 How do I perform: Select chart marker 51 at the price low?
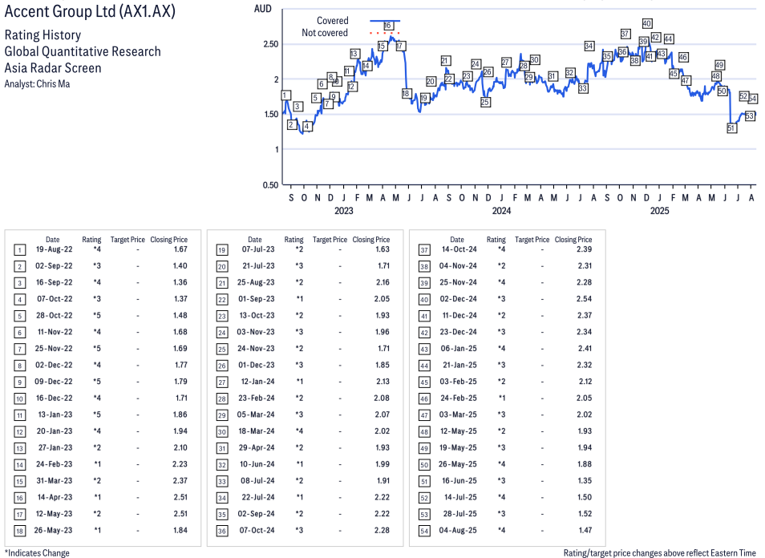731,128
